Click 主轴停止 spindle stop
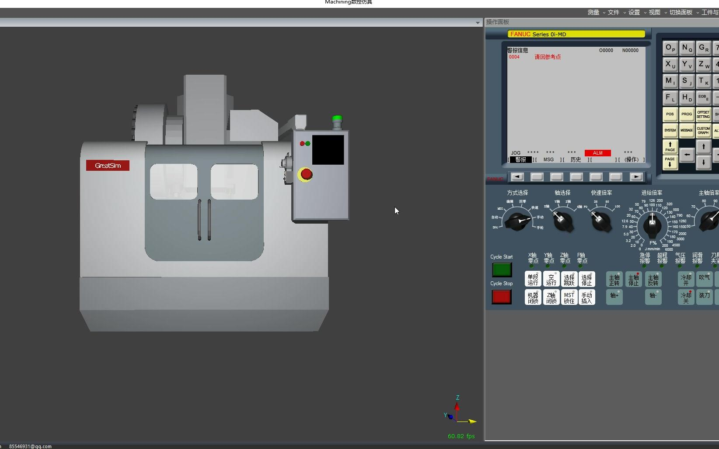719x449 pixels. coord(634,279)
